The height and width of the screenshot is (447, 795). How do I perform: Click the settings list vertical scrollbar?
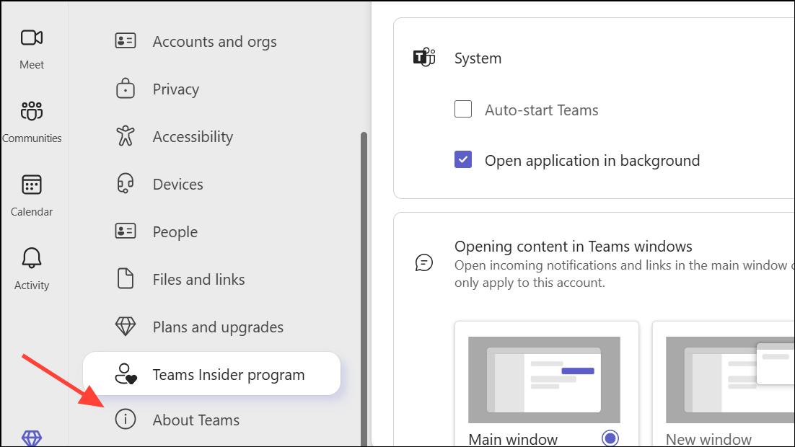[x=364, y=289]
